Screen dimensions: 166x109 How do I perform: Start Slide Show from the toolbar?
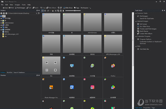[68, 8]
